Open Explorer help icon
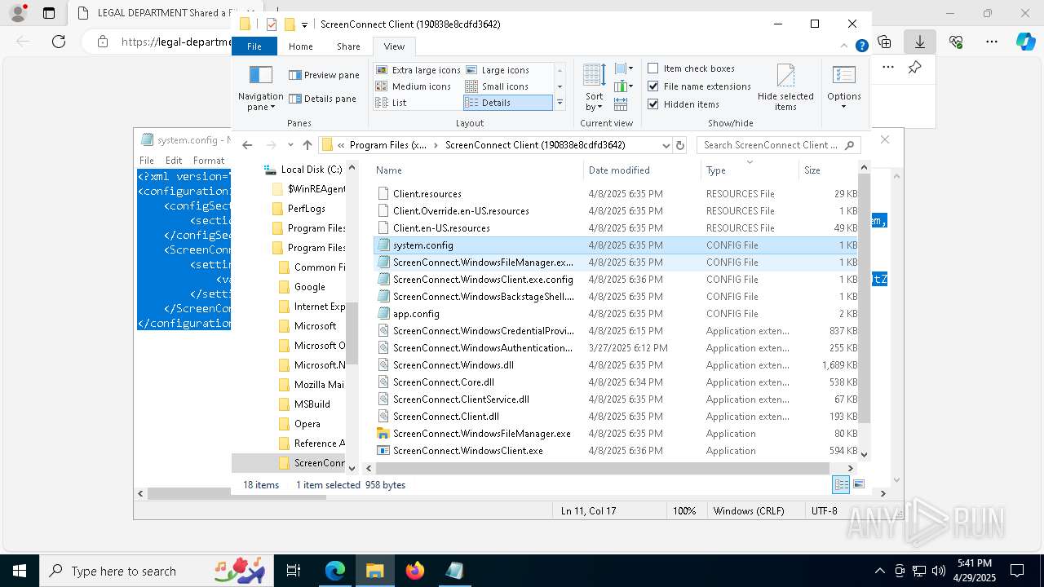This screenshot has height=587, width=1044. pyautogui.click(x=861, y=46)
